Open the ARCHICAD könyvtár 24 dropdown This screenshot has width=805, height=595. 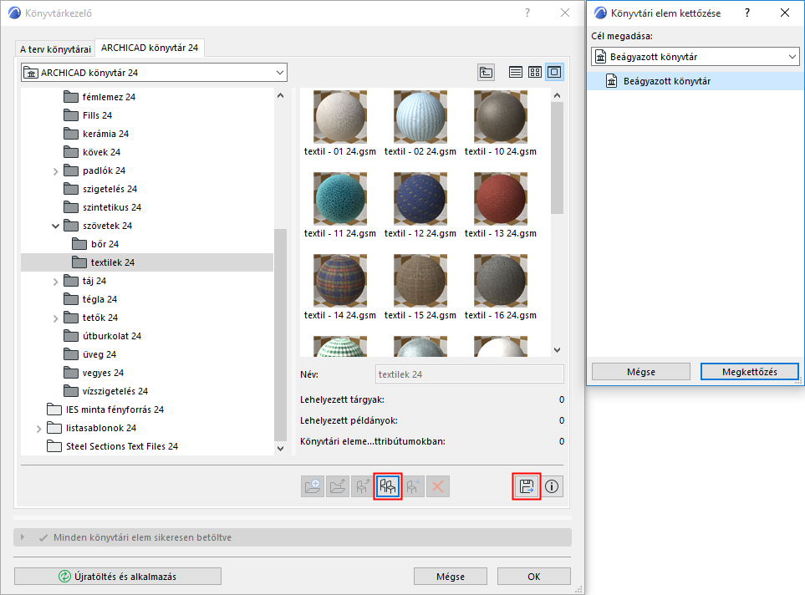[x=154, y=73]
